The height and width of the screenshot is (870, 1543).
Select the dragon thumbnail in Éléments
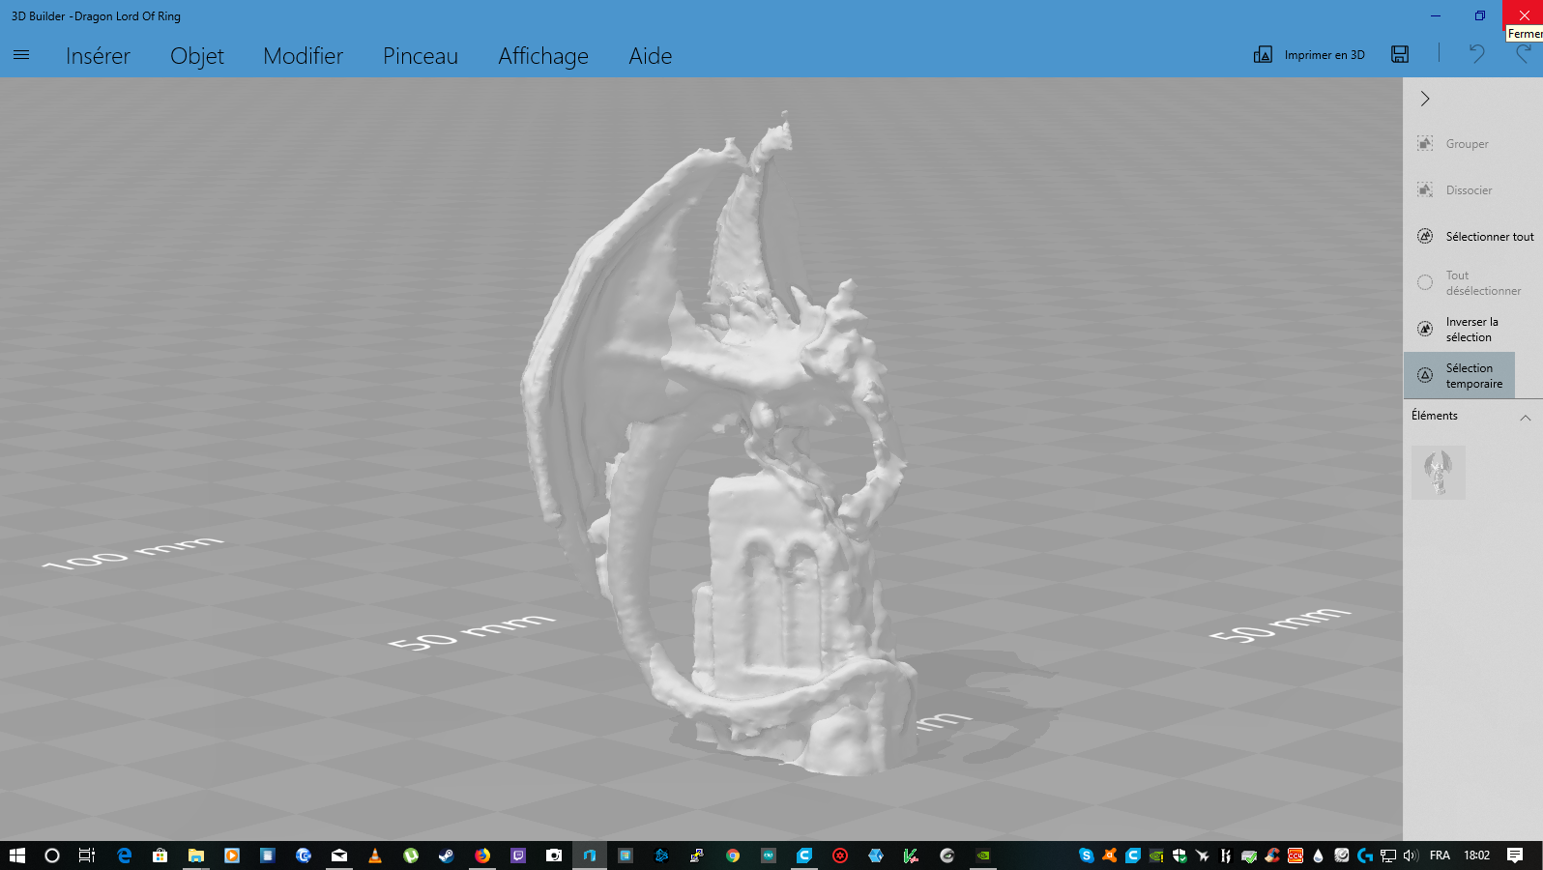(x=1439, y=473)
